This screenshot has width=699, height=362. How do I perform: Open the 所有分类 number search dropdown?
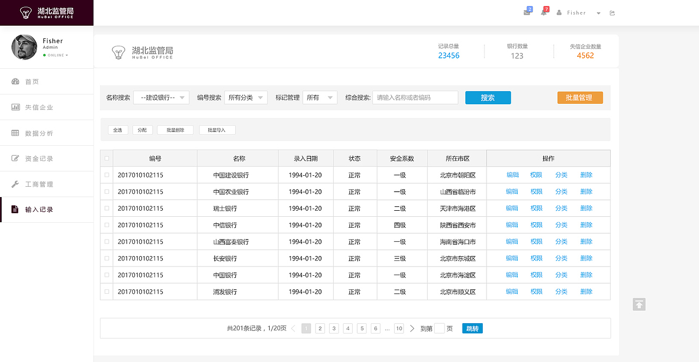point(246,97)
